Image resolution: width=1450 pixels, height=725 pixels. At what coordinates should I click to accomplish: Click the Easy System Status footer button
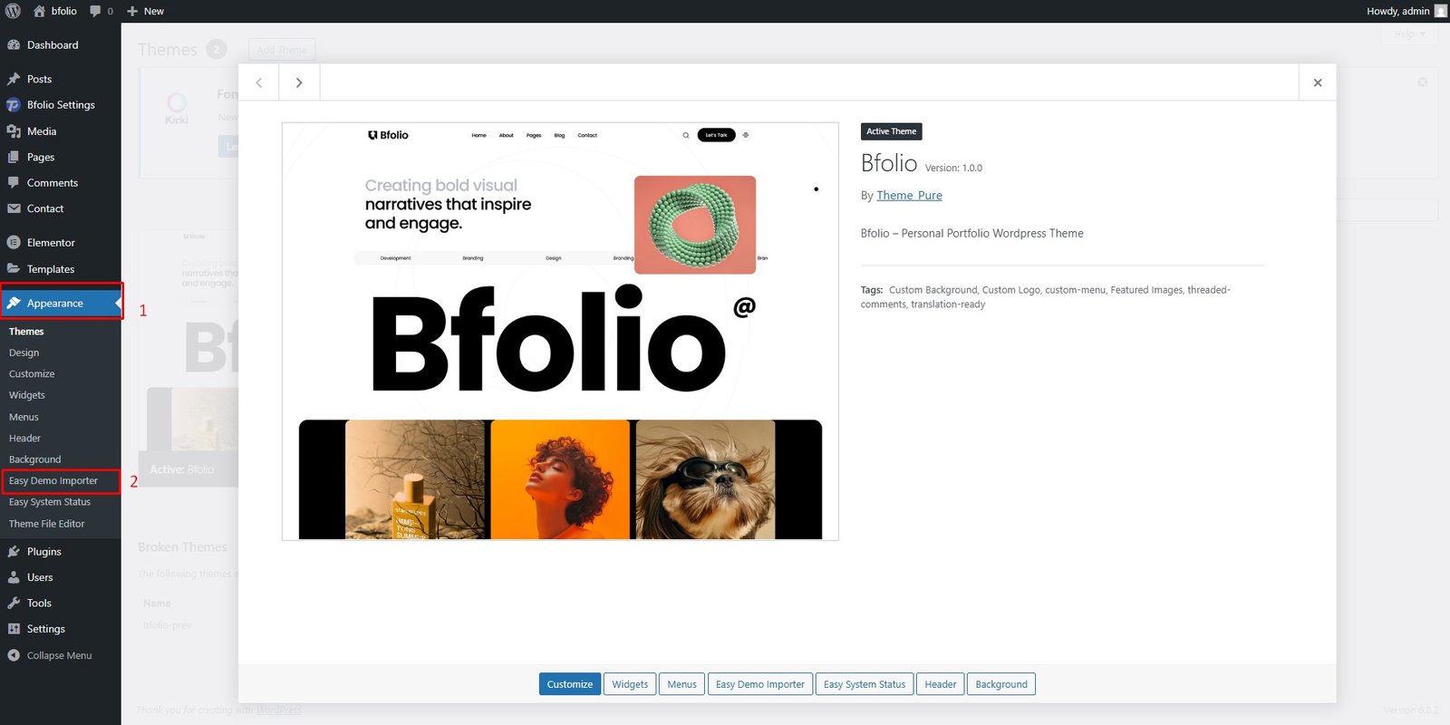865,684
